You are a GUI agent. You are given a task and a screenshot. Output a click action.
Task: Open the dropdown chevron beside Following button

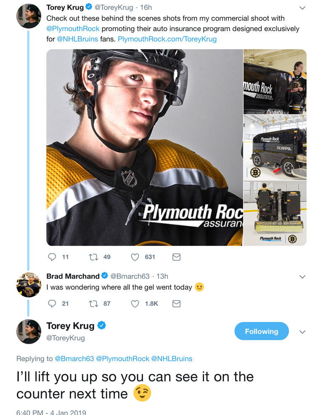coord(302,332)
